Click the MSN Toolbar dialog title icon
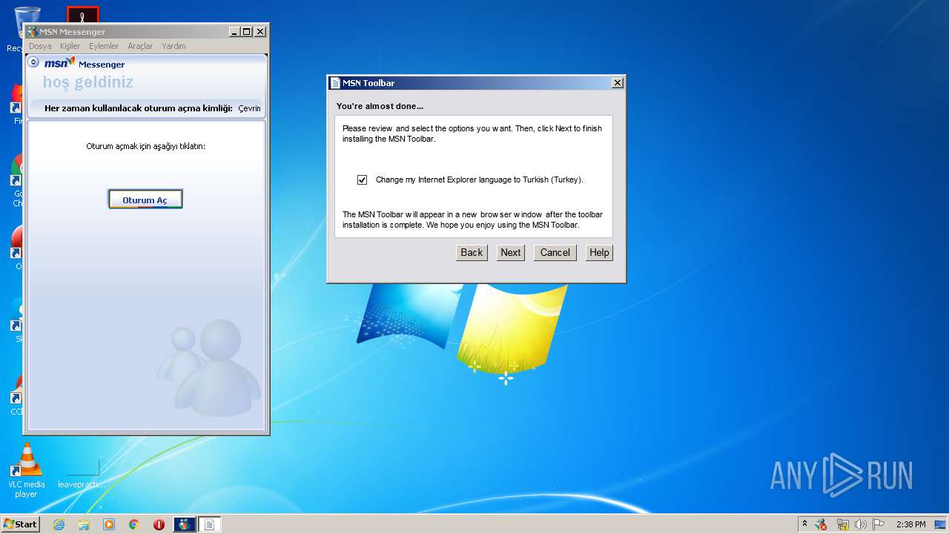The width and height of the screenshot is (949, 534). [x=336, y=83]
